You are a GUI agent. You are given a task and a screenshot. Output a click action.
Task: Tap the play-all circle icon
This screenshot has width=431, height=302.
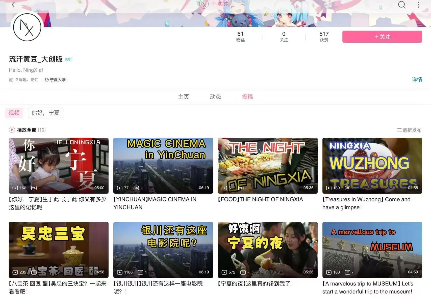pyautogui.click(x=12, y=130)
